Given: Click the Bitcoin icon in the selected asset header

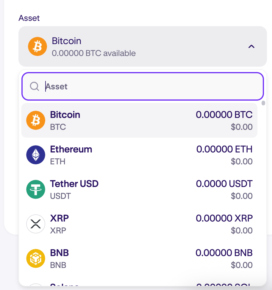Looking at the screenshot, I should (x=37, y=46).
